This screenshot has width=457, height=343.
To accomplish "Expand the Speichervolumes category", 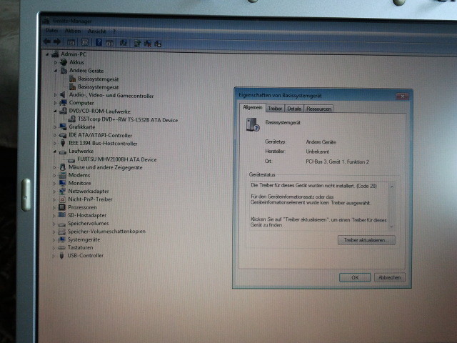I will tap(54, 224).
